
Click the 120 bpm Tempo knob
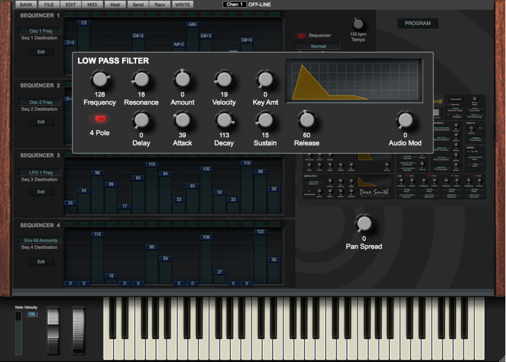point(358,25)
